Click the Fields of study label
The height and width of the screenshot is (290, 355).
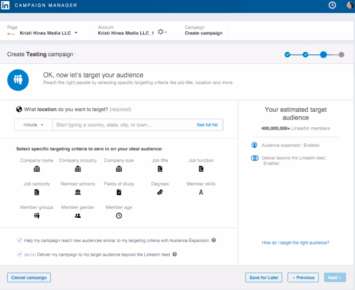[x=119, y=184]
